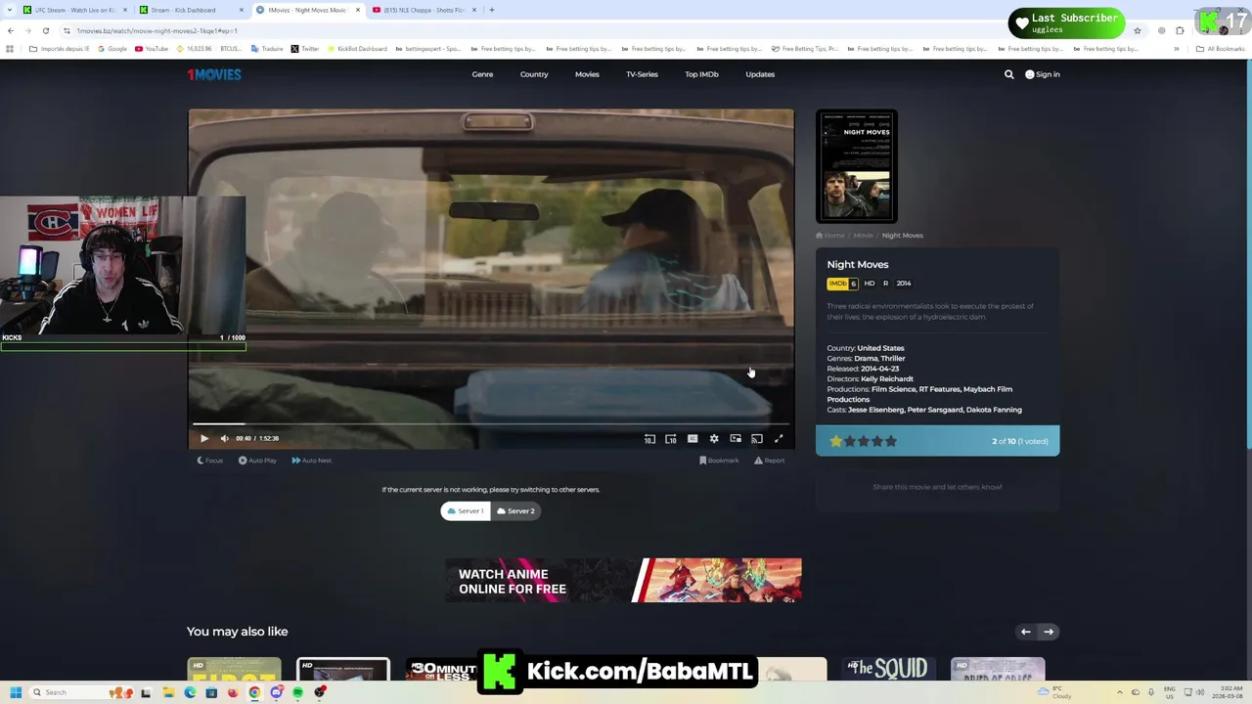The image size is (1252, 704).
Task: Show next recommended movies
Action: [x=1049, y=632]
